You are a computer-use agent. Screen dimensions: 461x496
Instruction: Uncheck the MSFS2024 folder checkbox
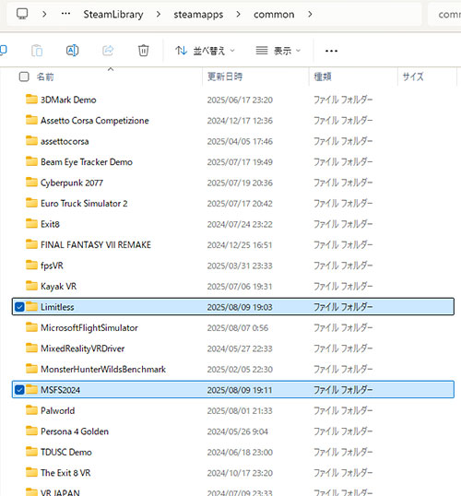19,389
